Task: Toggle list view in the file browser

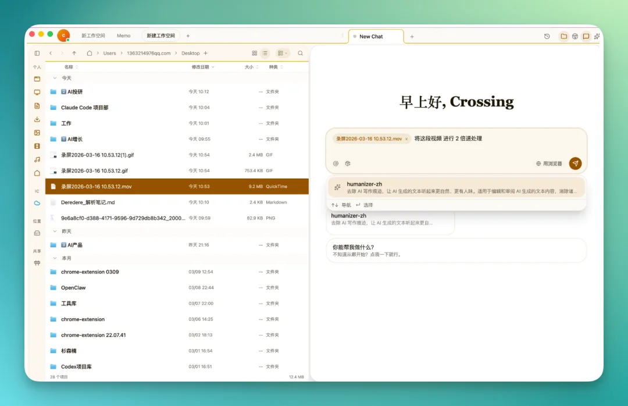Action: pos(265,52)
